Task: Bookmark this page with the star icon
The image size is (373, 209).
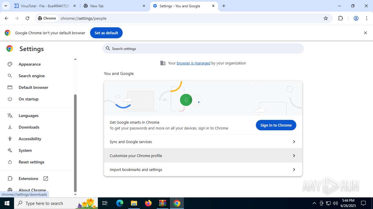Action: pyautogui.click(x=326, y=18)
